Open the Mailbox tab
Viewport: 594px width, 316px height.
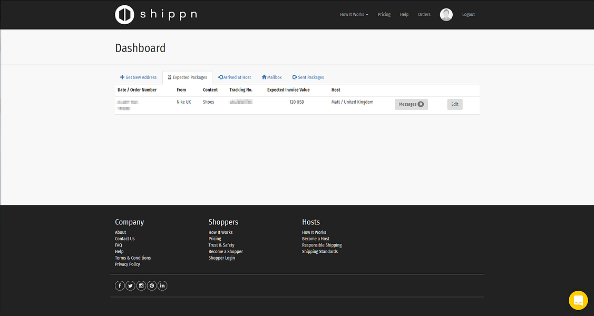271,77
